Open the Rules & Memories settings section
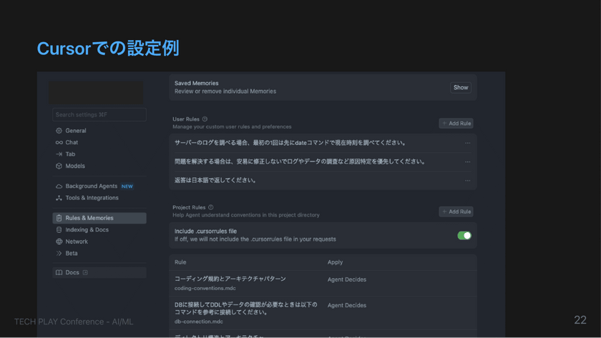The width and height of the screenshot is (601, 338). click(99, 218)
